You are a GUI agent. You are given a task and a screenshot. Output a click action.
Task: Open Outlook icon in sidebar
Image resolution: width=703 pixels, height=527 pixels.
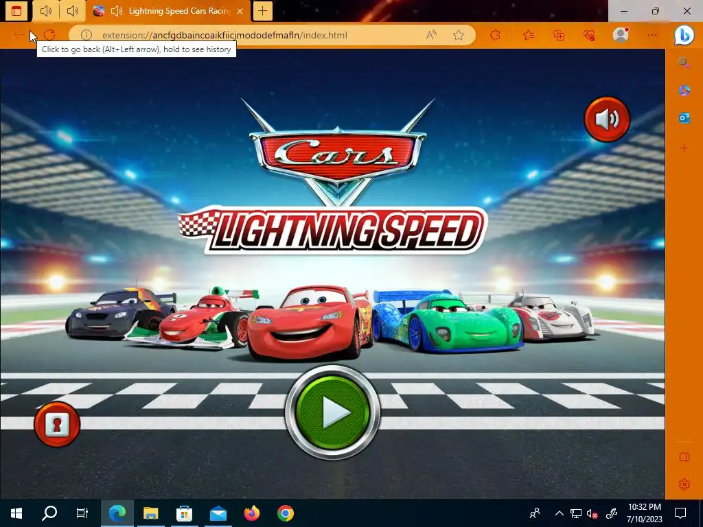[x=684, y=118]
